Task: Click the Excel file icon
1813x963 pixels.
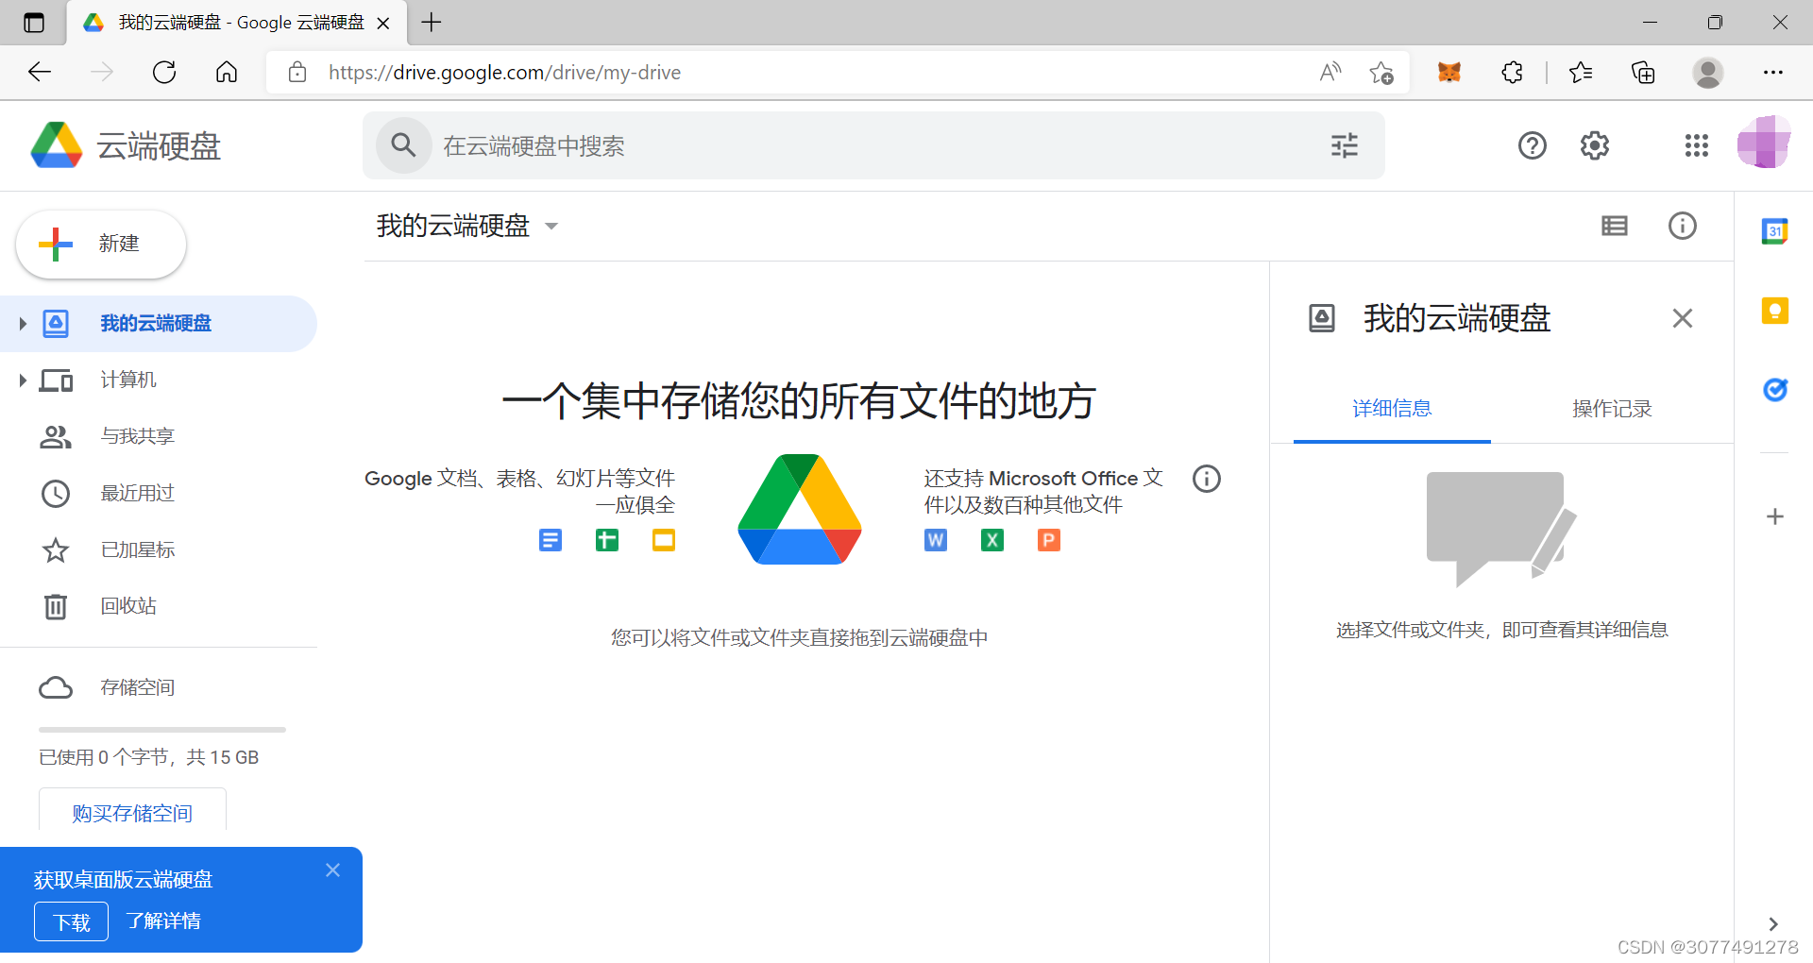Action: coord(992,540)
